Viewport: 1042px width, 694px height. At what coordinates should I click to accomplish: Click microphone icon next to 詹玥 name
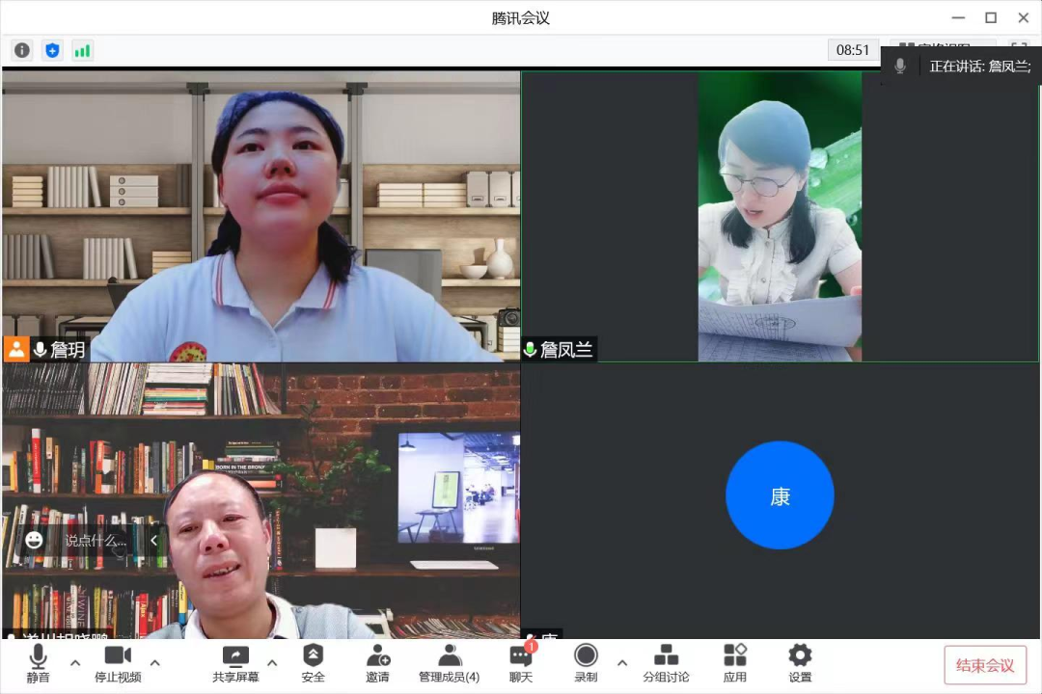click(x=40, y=349)
